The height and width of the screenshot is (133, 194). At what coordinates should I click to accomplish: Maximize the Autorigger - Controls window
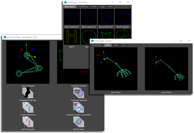coord(120,2)
